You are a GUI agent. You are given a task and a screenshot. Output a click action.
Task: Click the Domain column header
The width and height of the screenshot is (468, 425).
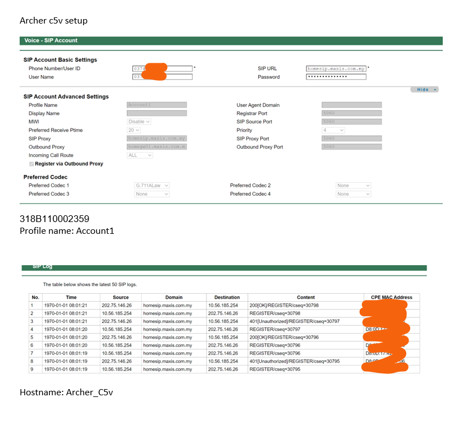point(174,297)
